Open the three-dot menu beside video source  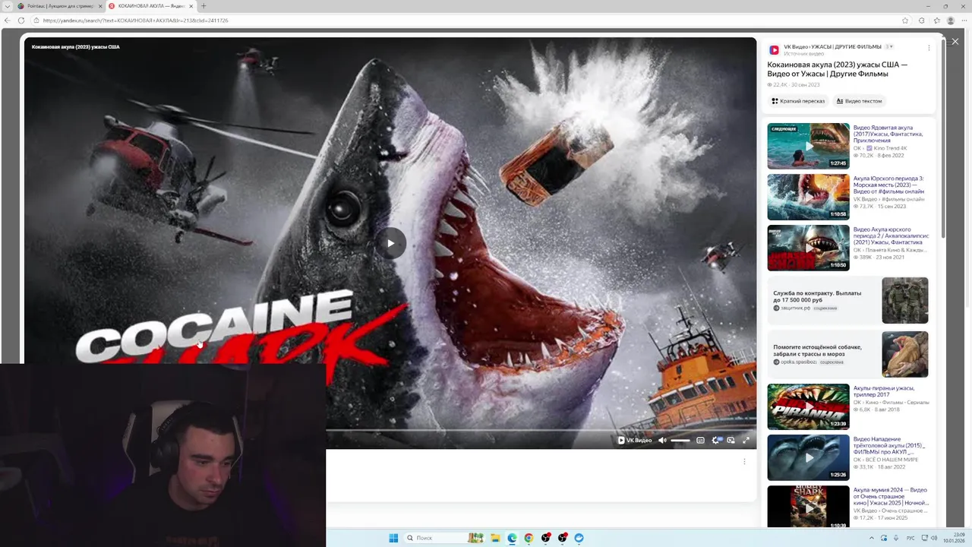pyautogui.click(x=929, y=48)
